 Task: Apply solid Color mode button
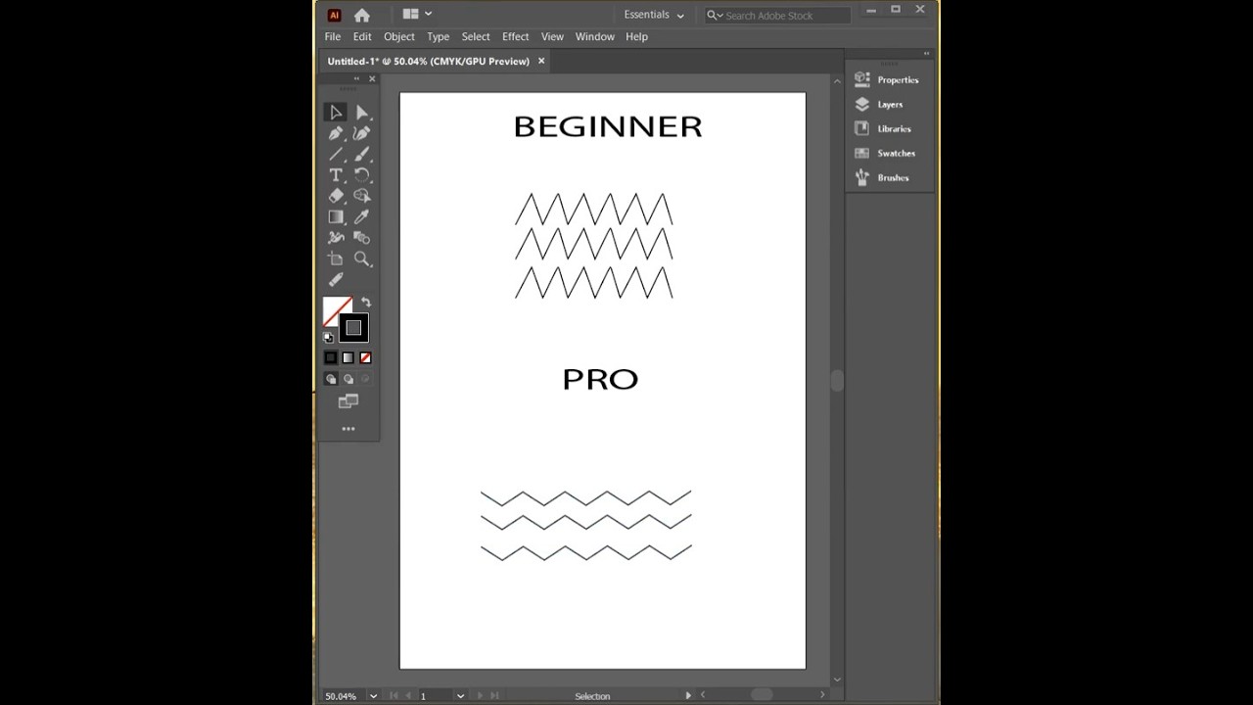click(331, 358)
